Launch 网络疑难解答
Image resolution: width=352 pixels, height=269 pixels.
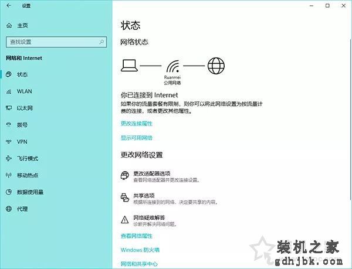click(149, 217)
